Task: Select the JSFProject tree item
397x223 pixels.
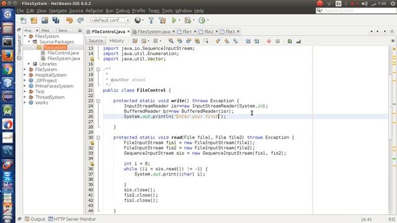Action: point(46,81)
